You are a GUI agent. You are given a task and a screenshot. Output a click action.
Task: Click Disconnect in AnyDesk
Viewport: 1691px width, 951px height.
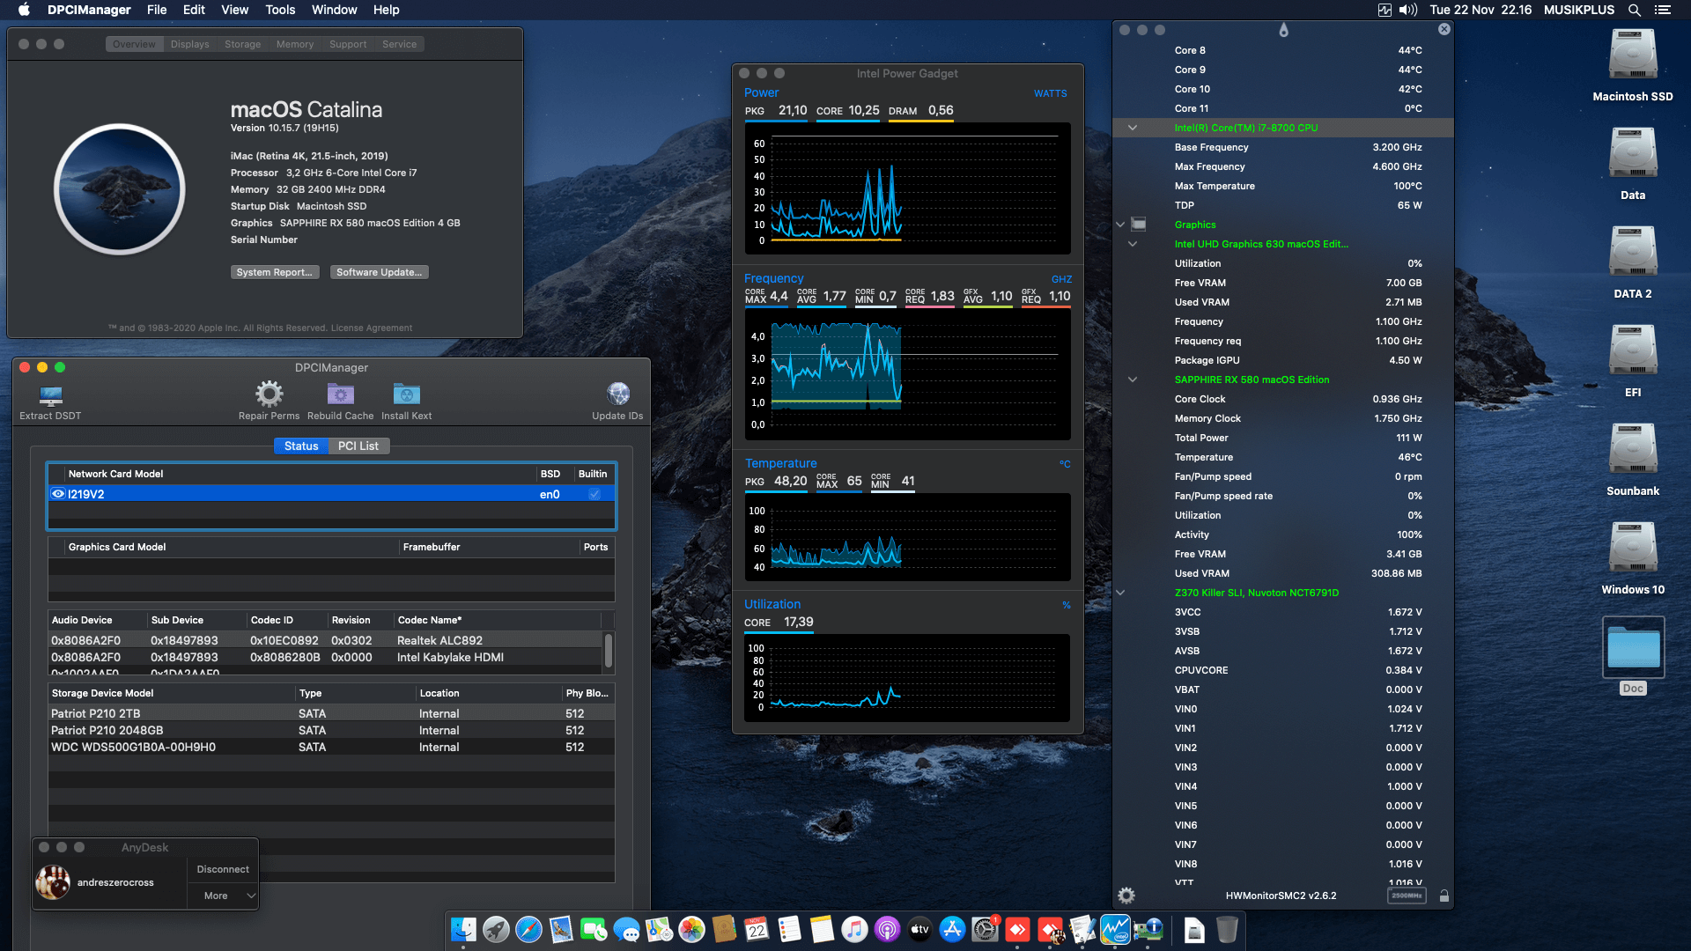(222, 869)
